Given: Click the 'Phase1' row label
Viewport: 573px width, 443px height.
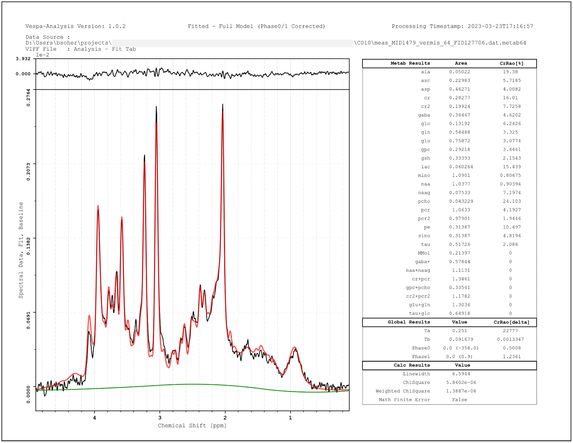Looking at the screenshot, I should (x=421, y=356).
